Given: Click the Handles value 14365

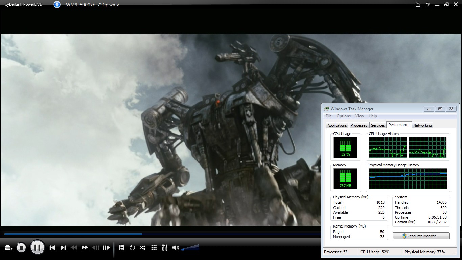Looking at the screenshot, I should [x=441, y=202].
